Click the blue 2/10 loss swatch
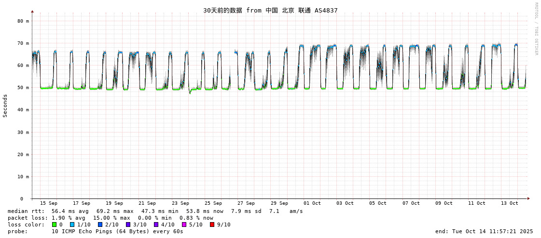This screenshot has height=238, width=541. (x=100, y=225)
